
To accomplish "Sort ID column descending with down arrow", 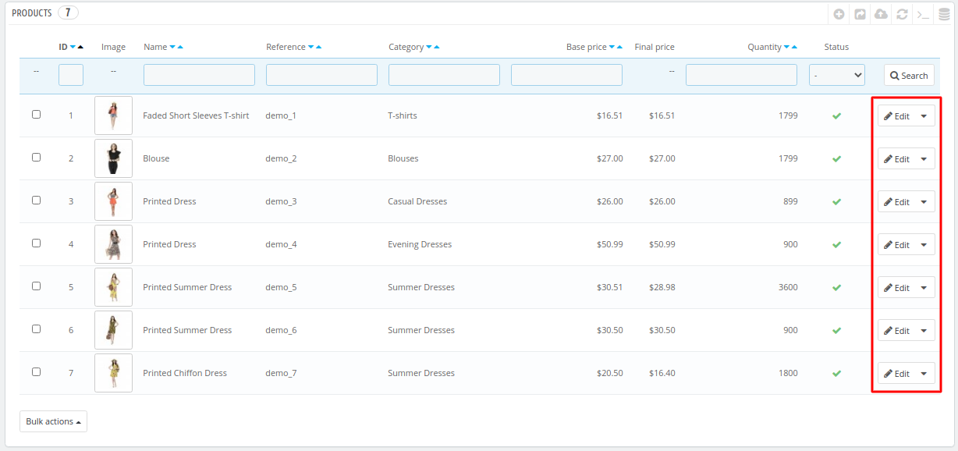I will coord(73,47).
